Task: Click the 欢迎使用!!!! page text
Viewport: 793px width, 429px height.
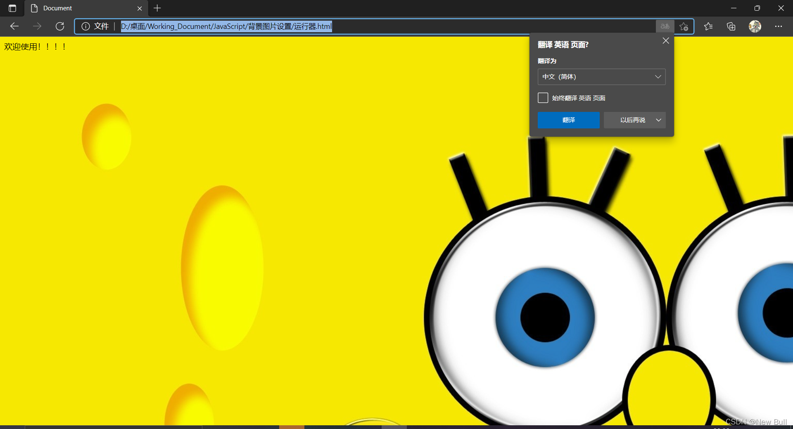Action: tap(35, 47)
